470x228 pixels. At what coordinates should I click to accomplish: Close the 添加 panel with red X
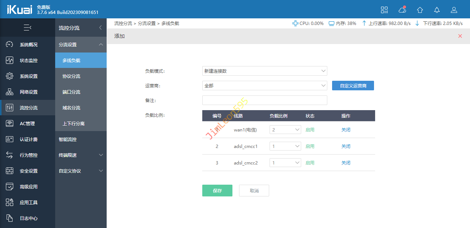(x=460, y=36)
